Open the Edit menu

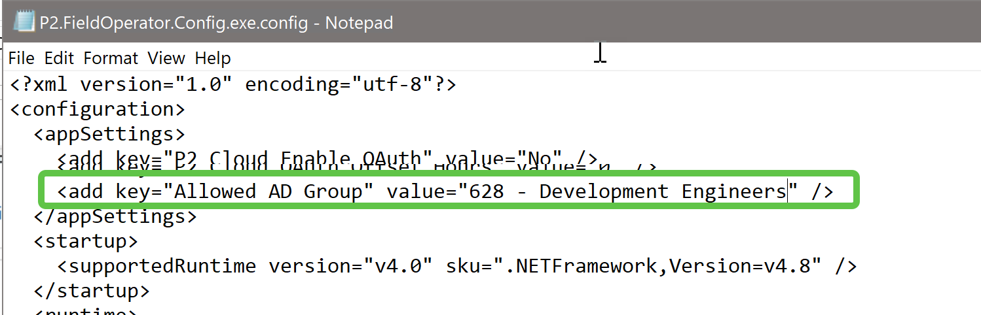point(59,58)
